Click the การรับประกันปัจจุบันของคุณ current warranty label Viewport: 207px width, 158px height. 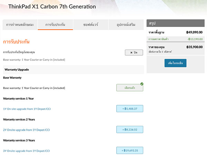19,52
